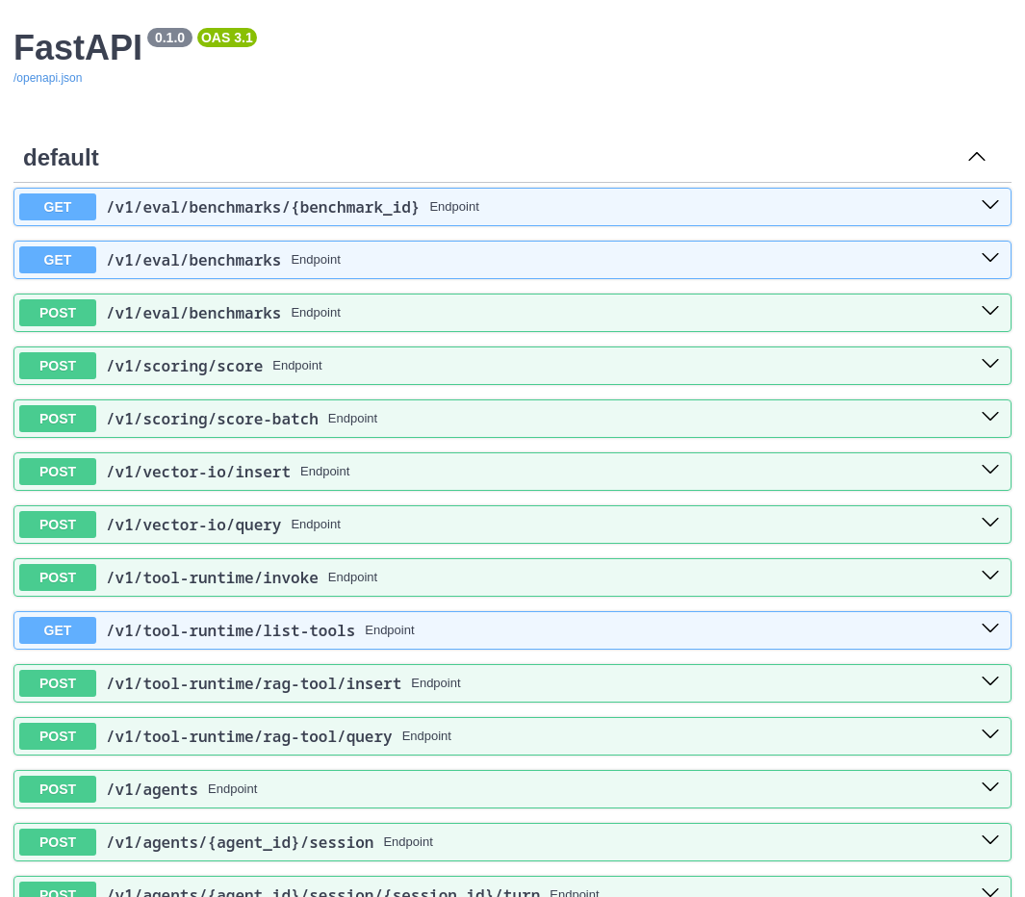Click GET badge for /v1/tool-runtime/list-tools

[x=58, y=630]
